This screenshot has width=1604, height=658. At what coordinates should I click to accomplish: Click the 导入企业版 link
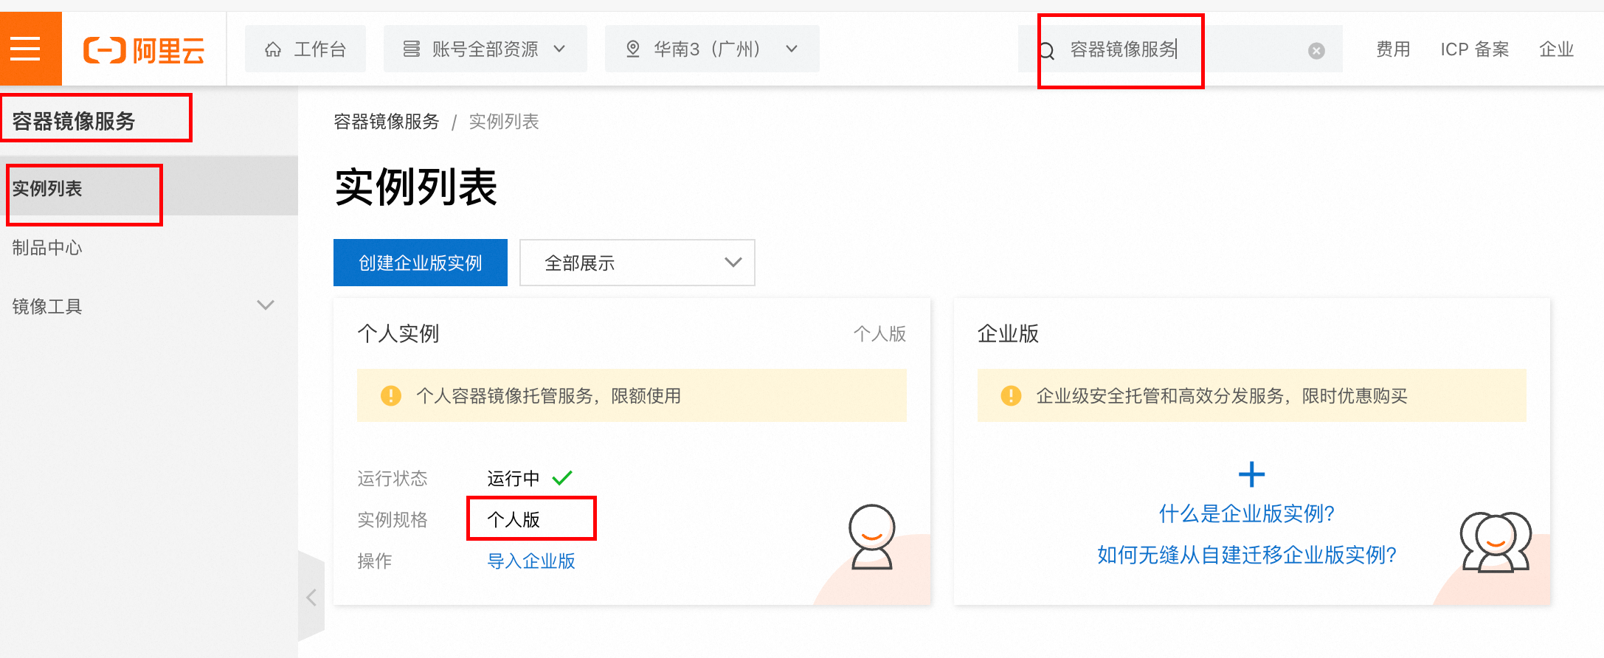pos(531,561)
